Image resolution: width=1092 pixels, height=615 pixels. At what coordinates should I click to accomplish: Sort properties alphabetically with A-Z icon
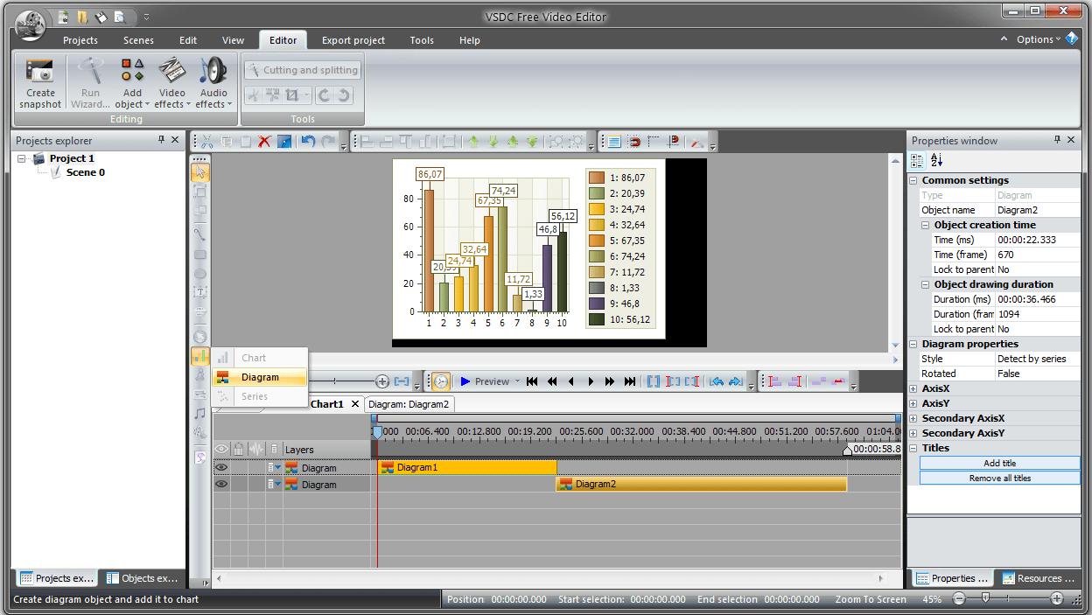tap(936, 160)
